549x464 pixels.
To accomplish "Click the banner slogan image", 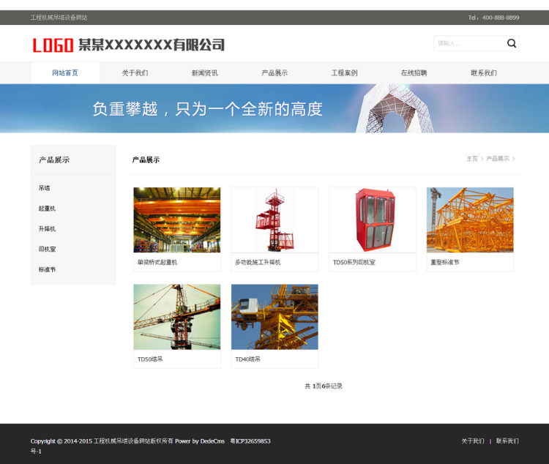I will [x=274, y=108].
